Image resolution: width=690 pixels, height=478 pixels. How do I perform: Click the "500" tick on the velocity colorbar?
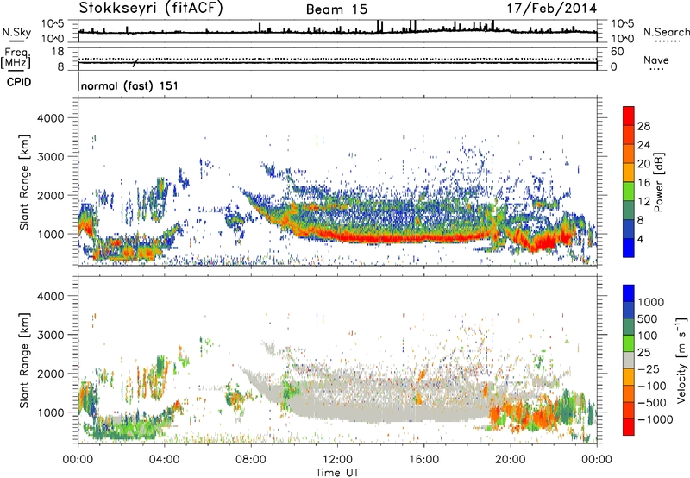pyautogui.click(x=648, y=319)
